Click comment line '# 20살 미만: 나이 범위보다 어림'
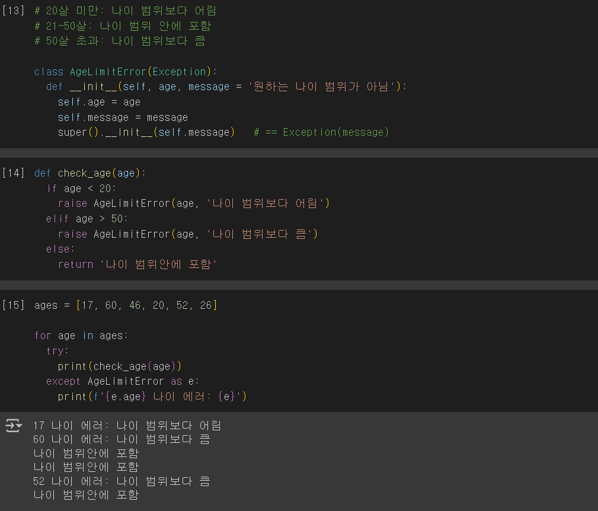The image size is (598, 511). coord(126,11)
